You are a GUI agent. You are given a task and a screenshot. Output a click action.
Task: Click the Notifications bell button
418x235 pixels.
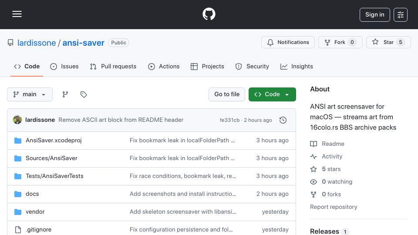point(288,42)
